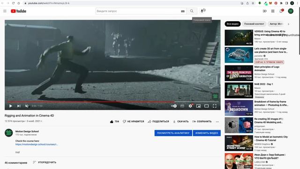Open the Create video camera icon
The image size is (300, 169).
pos(264,11)
